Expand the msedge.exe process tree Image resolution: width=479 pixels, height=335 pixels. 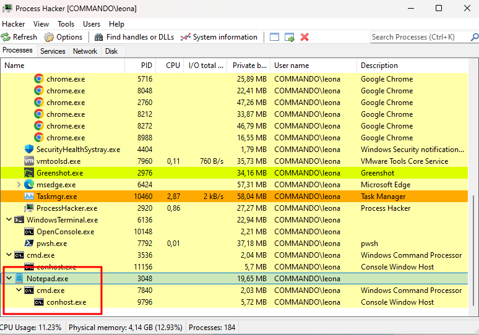19,185
